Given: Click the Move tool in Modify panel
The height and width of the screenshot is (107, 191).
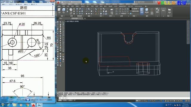Looking at the screenshot, I should click(101, 9).
